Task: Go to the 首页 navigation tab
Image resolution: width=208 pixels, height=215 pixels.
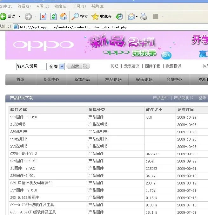Action: (21, 80)
